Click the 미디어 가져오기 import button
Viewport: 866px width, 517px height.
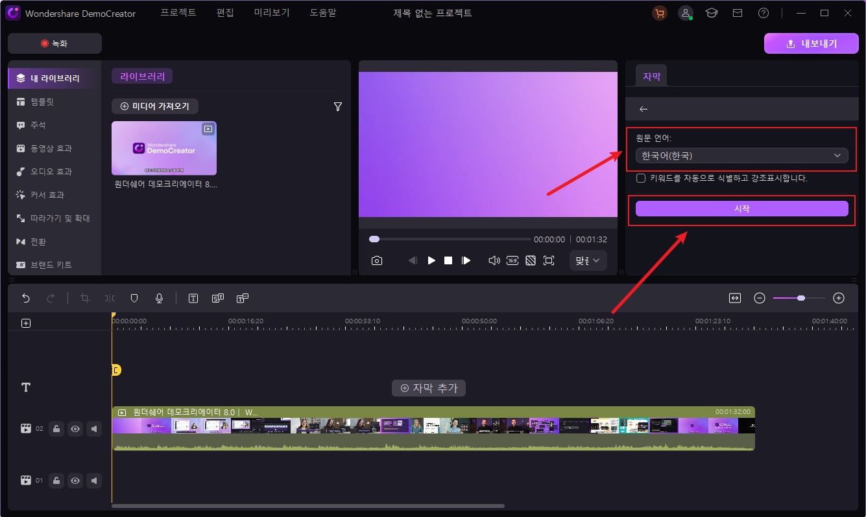(x=155, y=106)
